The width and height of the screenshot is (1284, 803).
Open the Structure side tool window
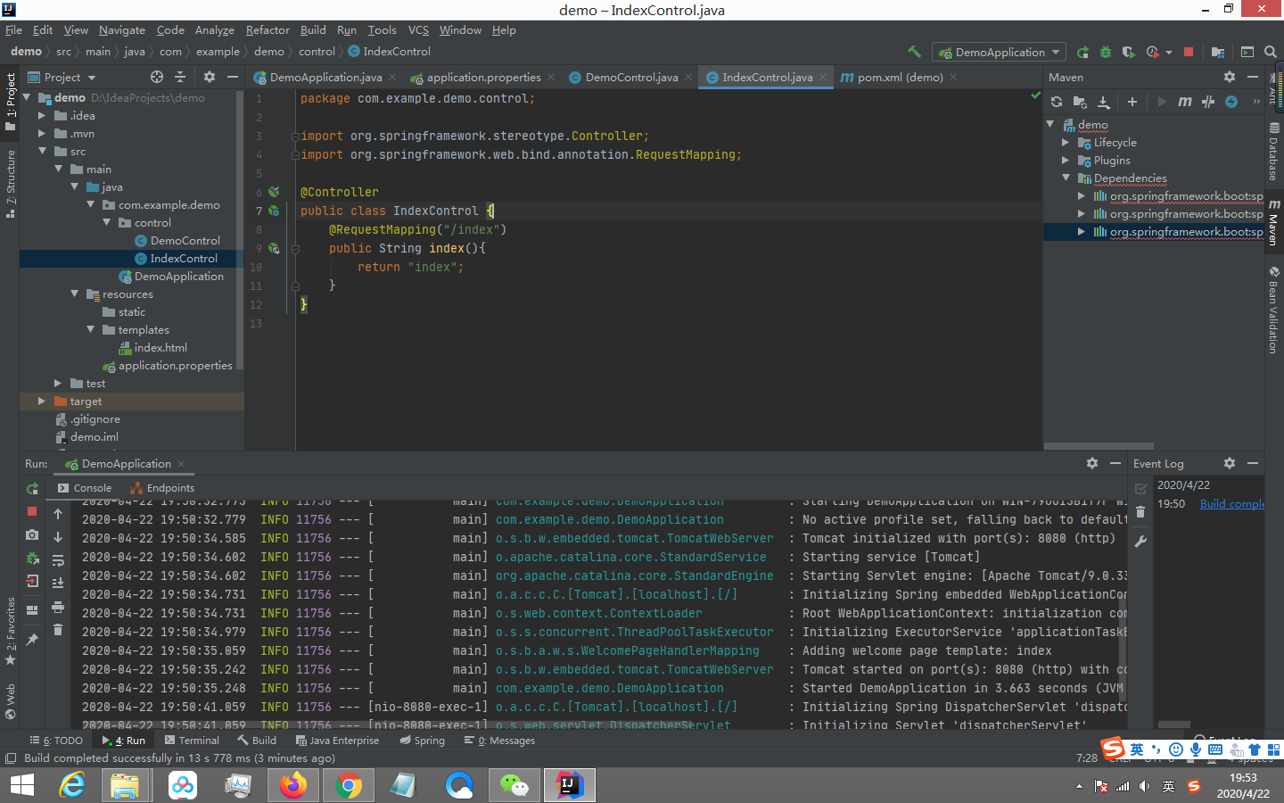point(10,184)
